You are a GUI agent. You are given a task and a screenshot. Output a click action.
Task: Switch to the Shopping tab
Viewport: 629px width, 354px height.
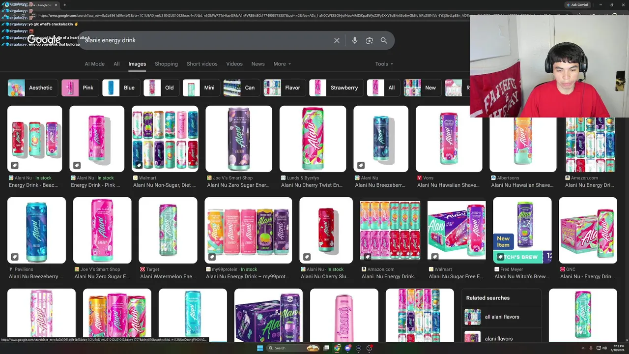coord(166,64)
